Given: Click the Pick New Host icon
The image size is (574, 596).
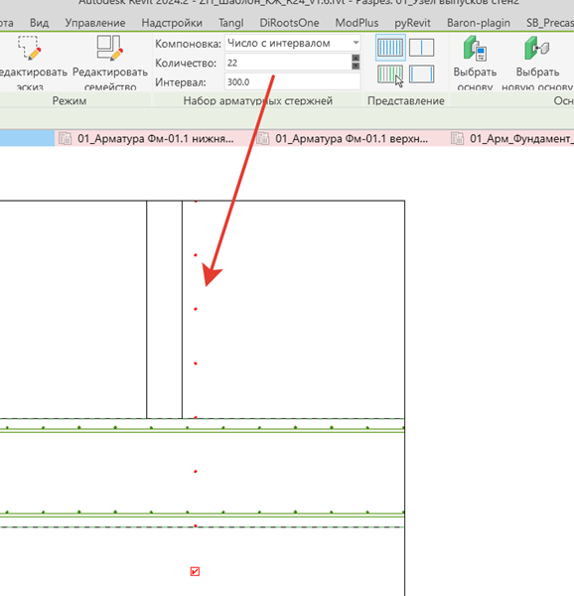Looking at the screenshot, I should click(537, 49).
